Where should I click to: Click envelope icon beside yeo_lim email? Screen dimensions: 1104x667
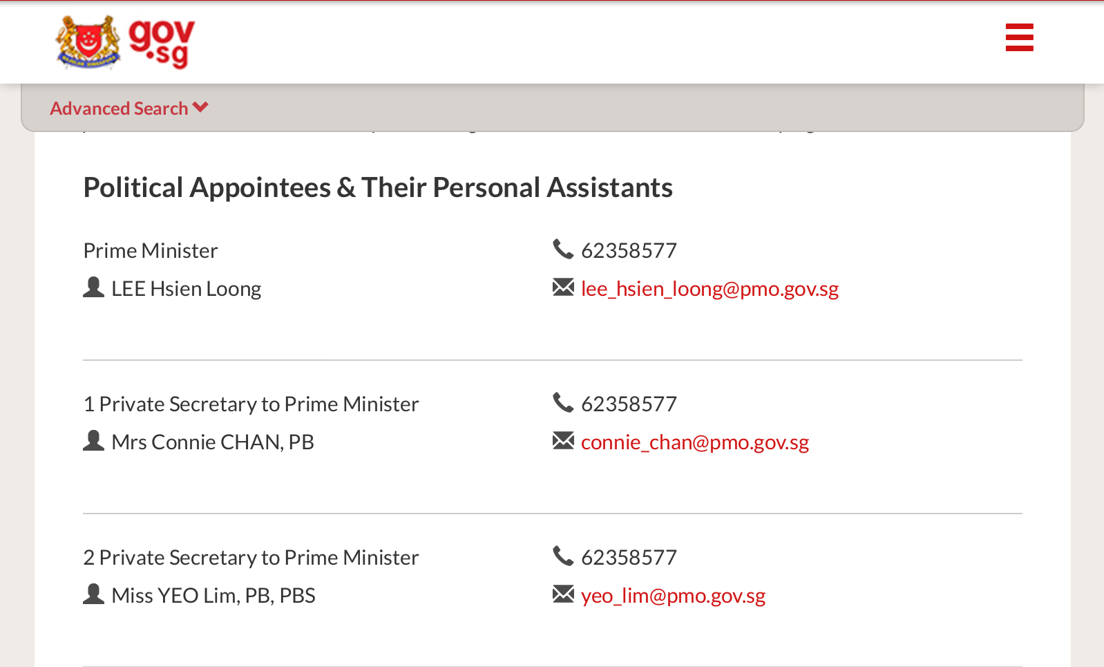point(563,594)
